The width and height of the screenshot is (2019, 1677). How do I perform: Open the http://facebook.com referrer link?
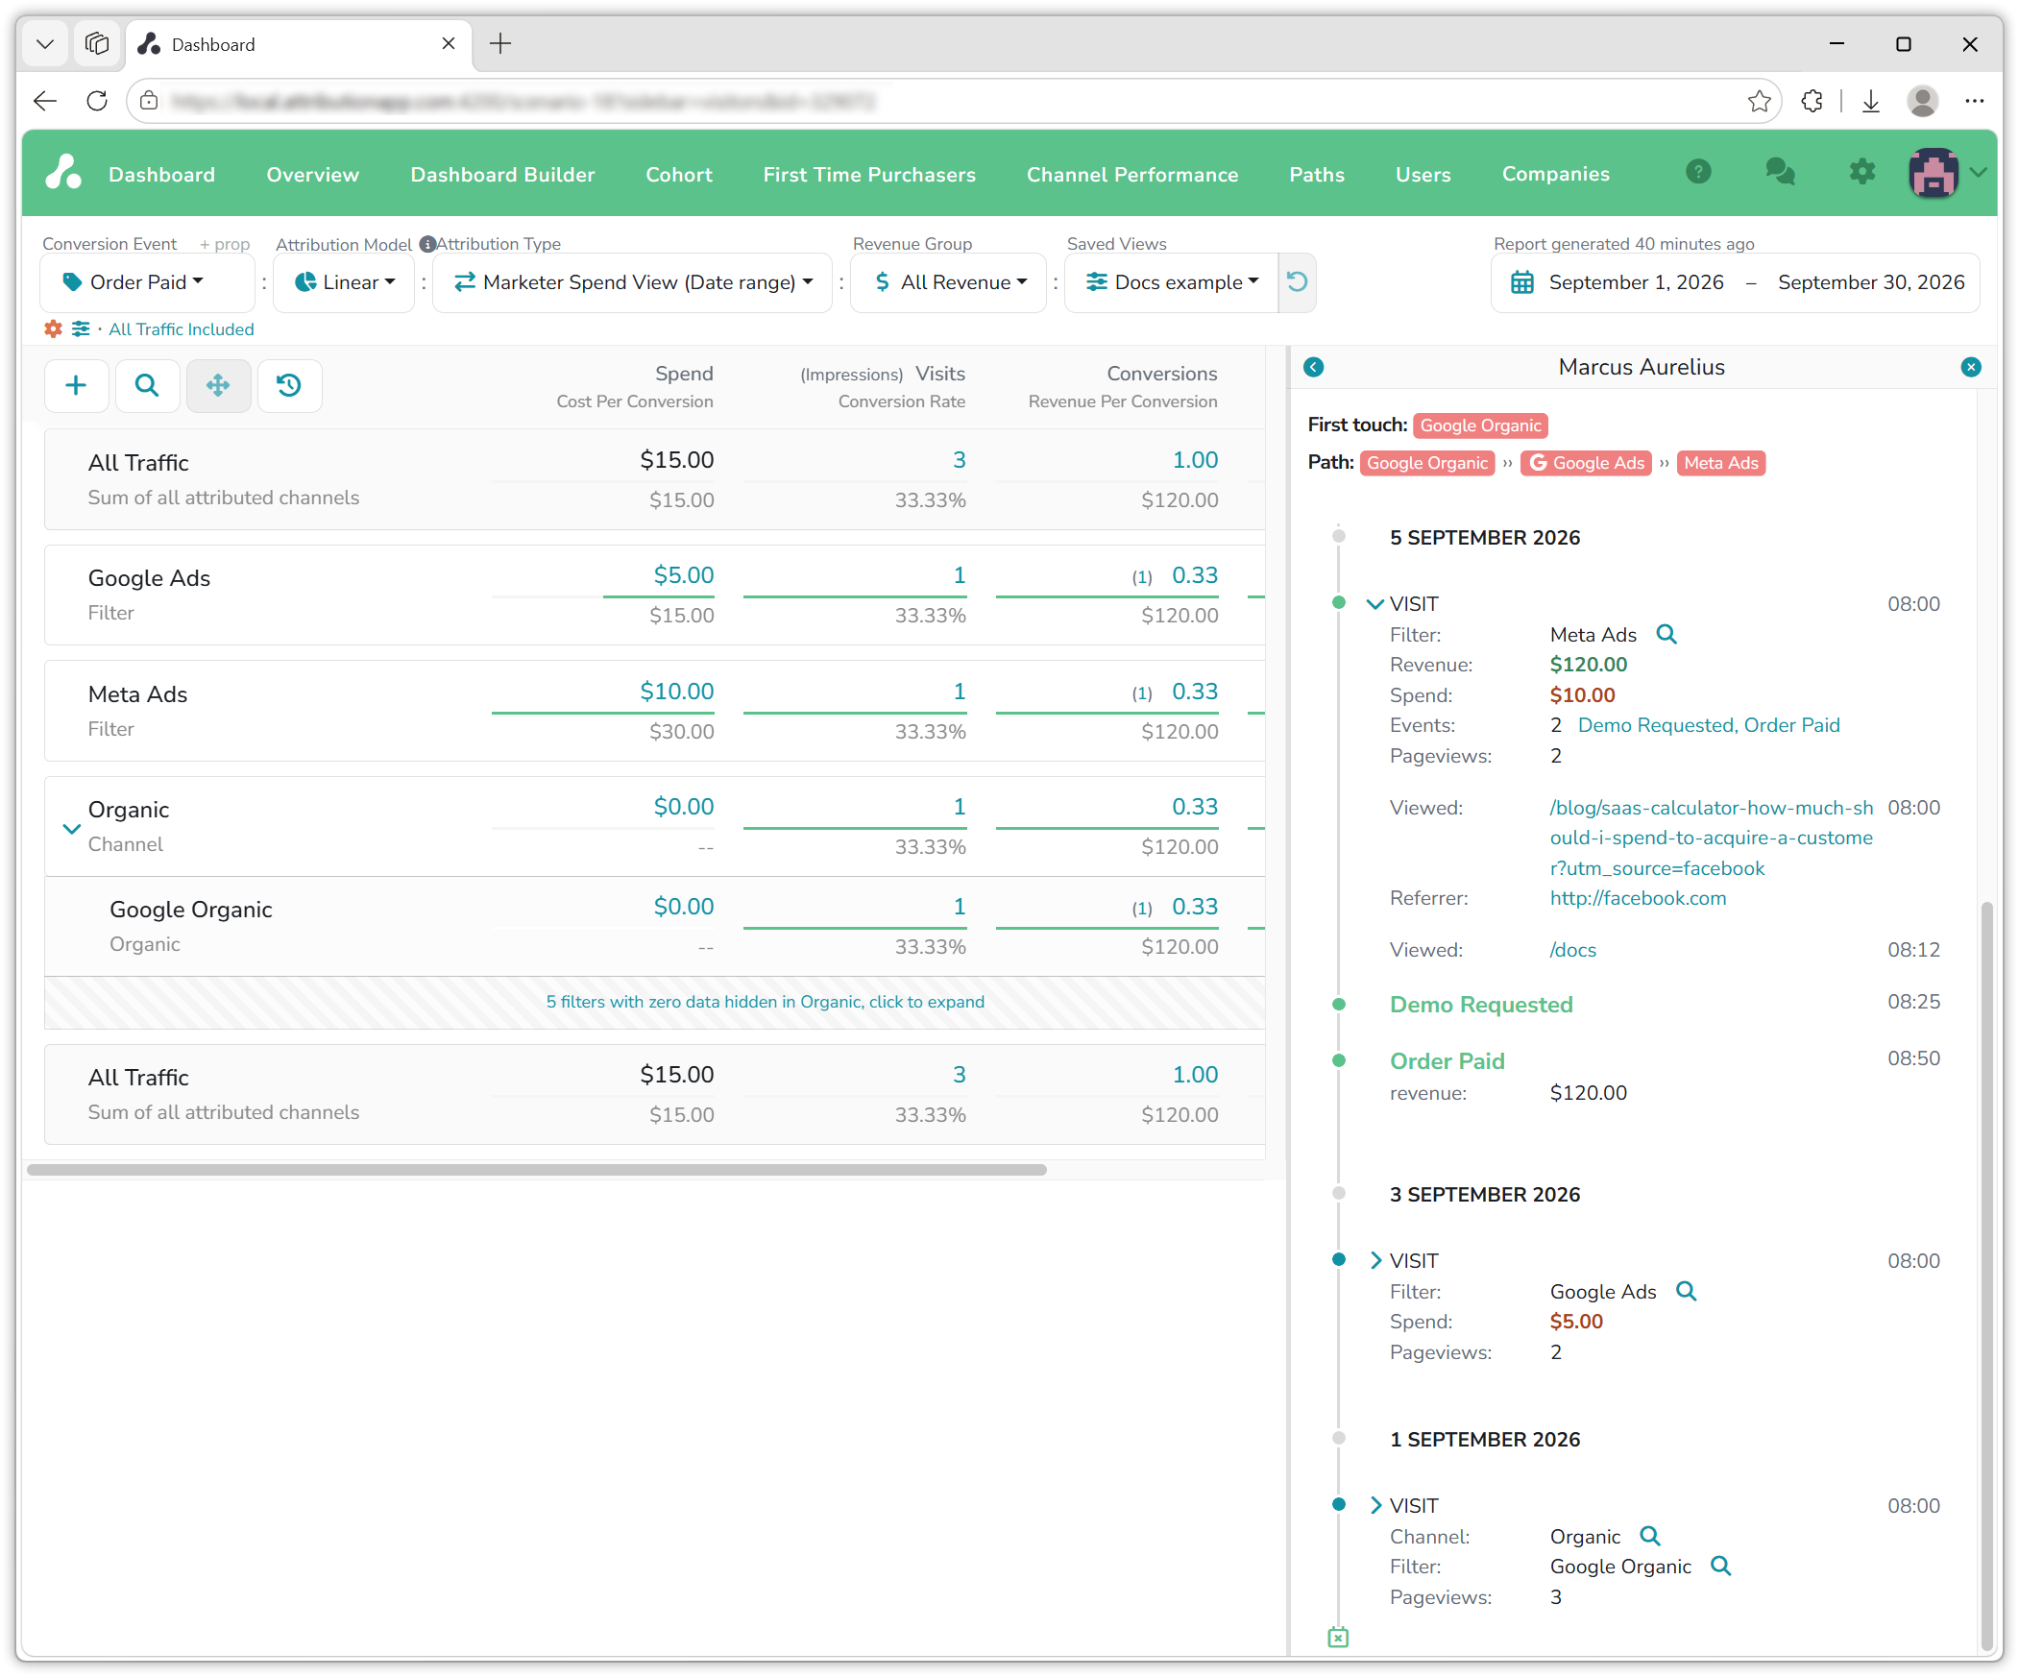pyautogui.click(x=1638, y=898)
